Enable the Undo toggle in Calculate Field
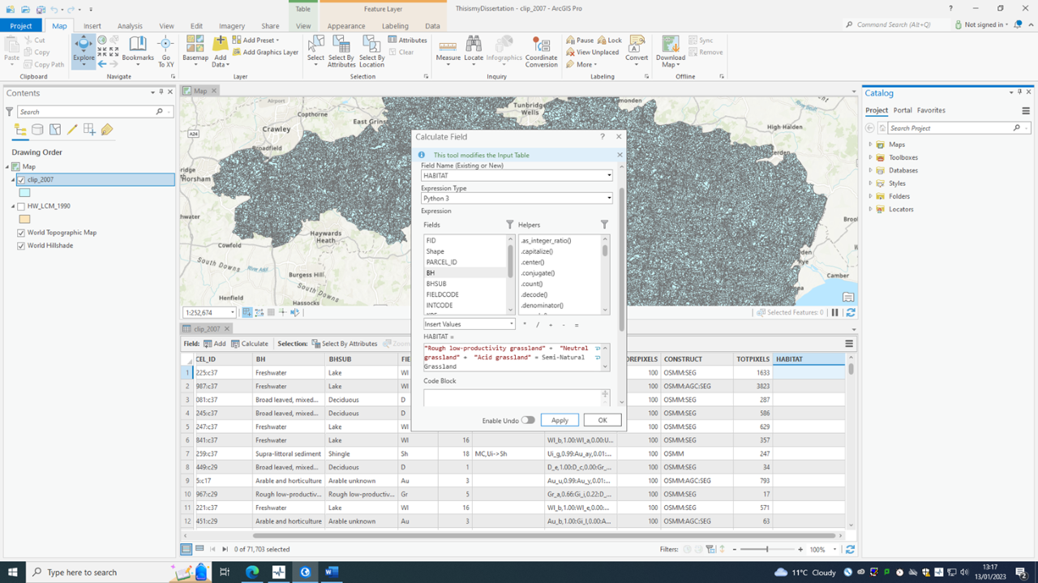The image size is (1038, 583). [x=528, y=420]
